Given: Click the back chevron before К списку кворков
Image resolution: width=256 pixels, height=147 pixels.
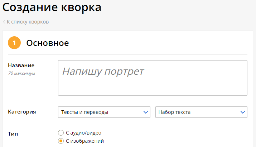Looking at the screenshot, I should [4, 22].
